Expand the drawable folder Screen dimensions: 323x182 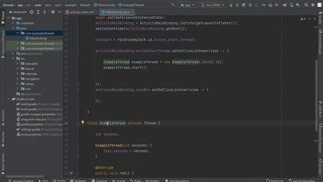[x=18, y=64]
